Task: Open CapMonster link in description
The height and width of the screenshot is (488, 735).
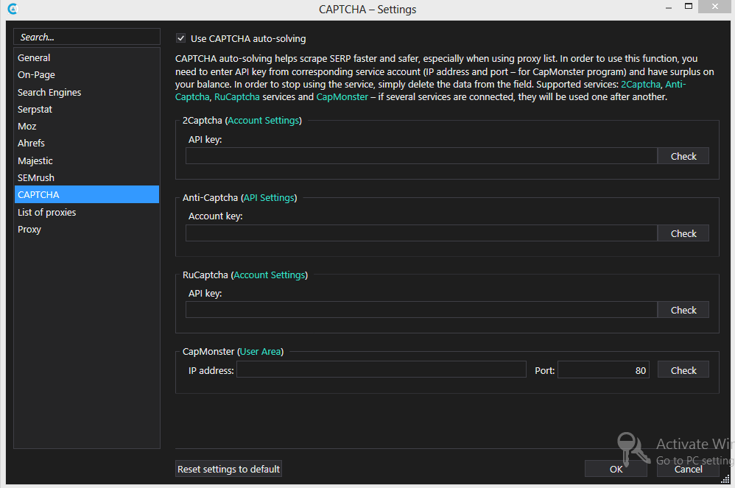Action: tap(342, 97)
